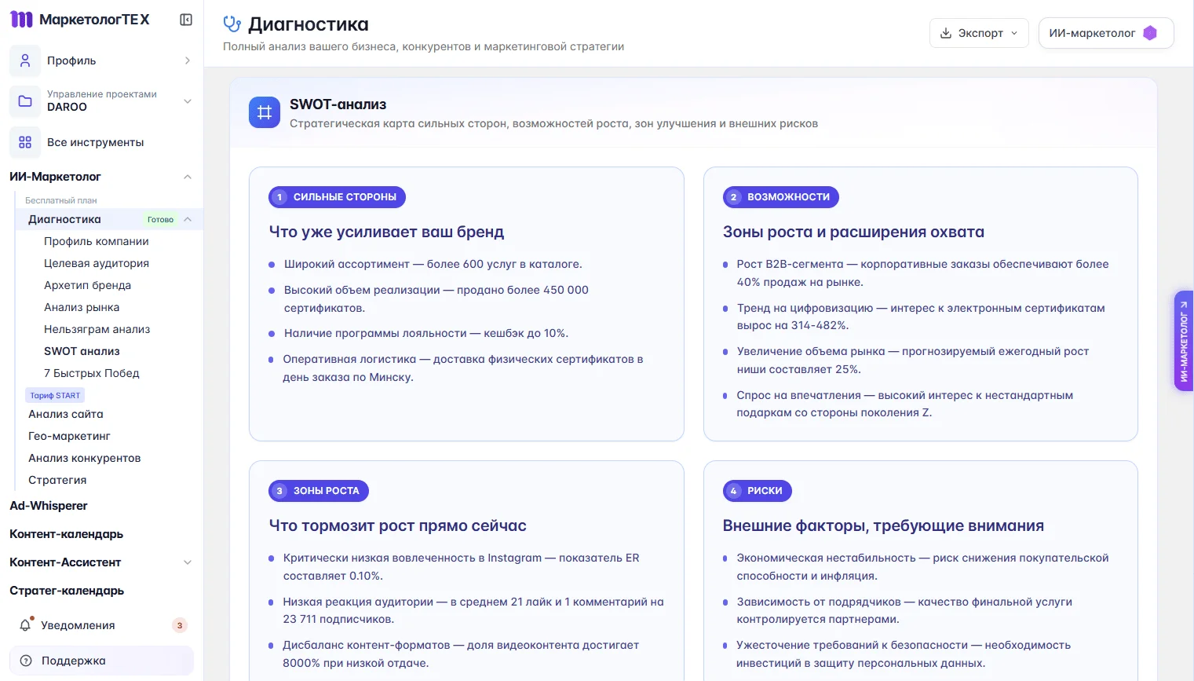Click the notifications counter badge showing 3
Screen dimensions: 1194x681
179,624
